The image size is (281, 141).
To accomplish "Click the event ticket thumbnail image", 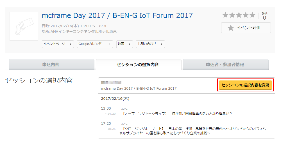I will tap(24, 26).
